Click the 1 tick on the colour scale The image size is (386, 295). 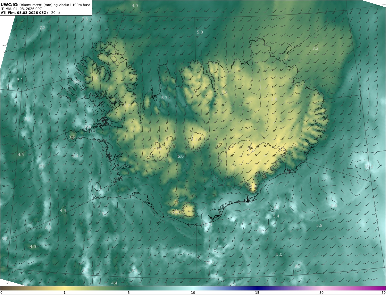[x=65, y=293]
